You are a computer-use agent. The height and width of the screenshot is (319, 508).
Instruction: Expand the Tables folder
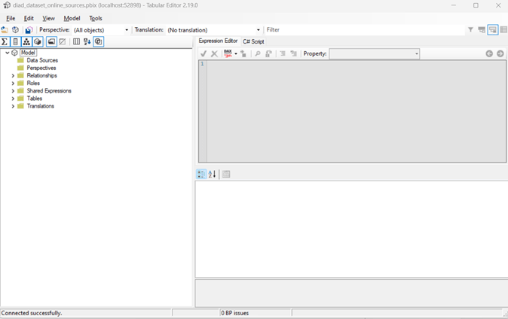pos(13,99)
